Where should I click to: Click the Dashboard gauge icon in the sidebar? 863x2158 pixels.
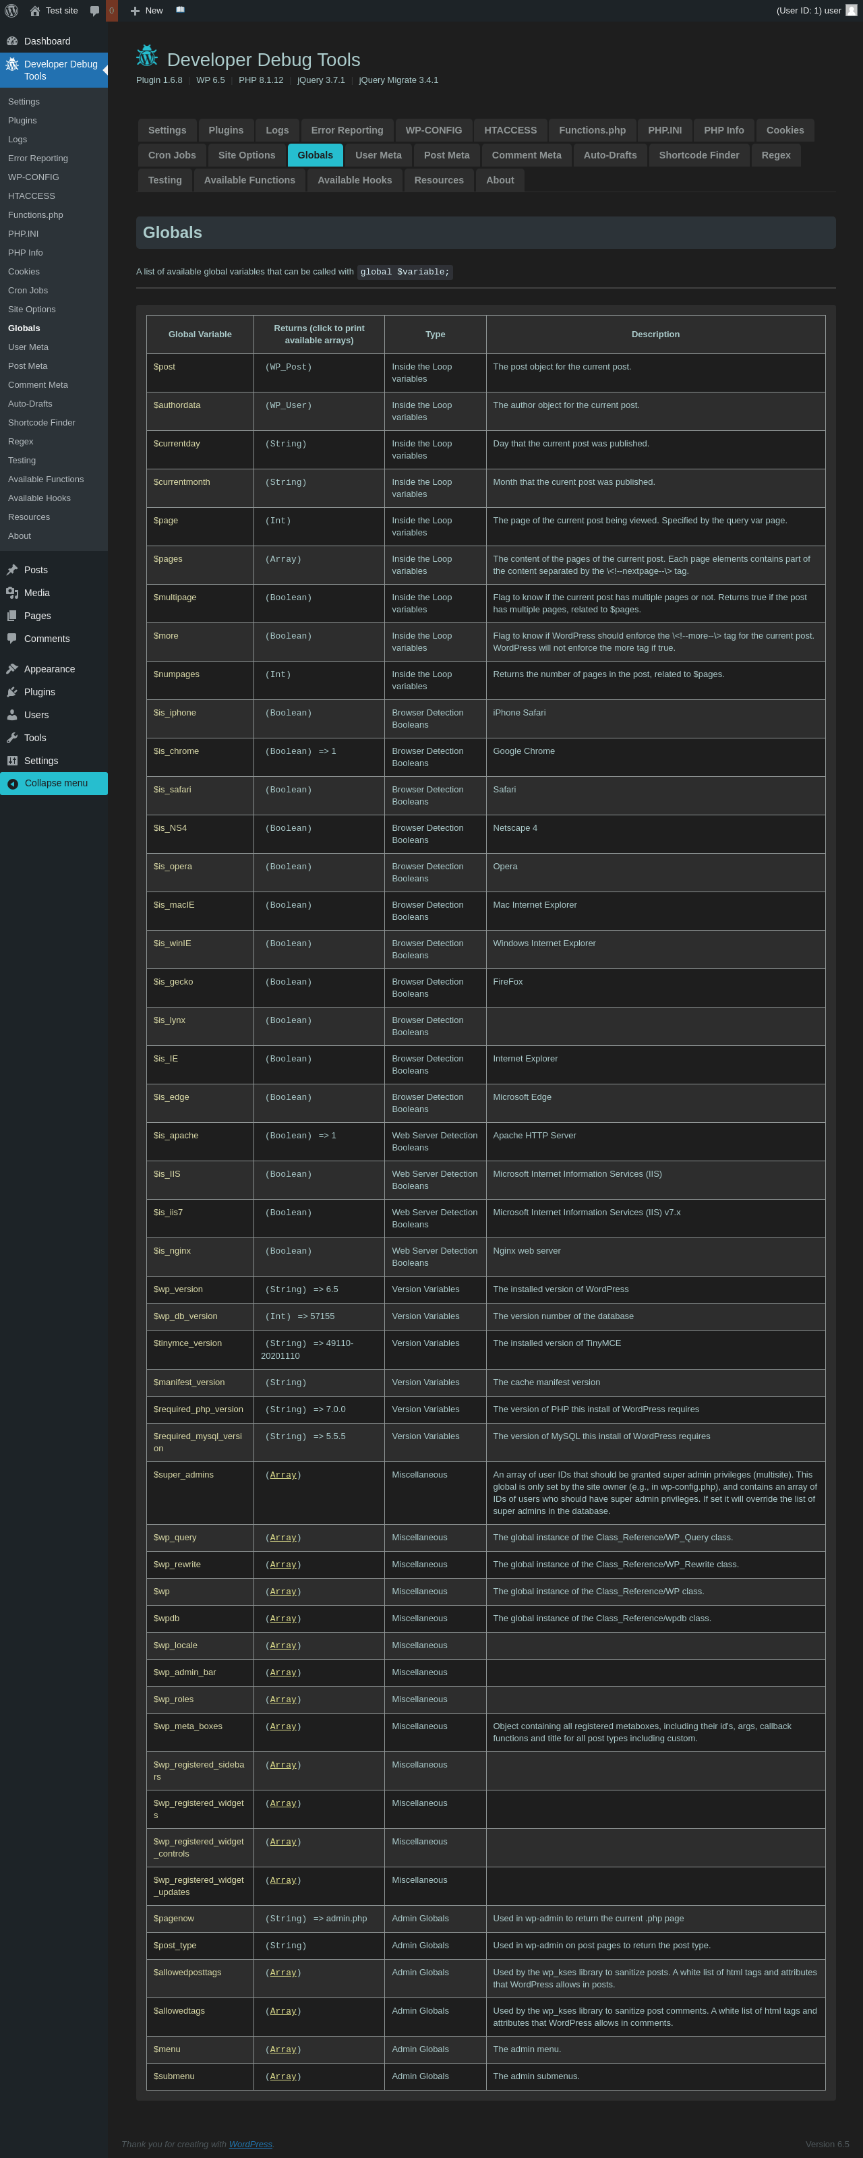11,41
